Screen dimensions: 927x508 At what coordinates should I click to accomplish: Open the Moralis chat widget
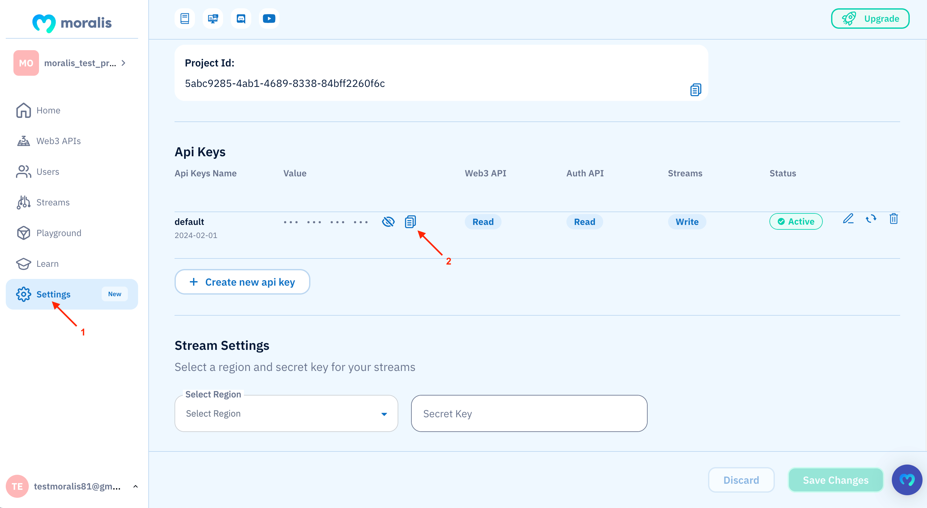pyautogui.click(x=907, y=480)
